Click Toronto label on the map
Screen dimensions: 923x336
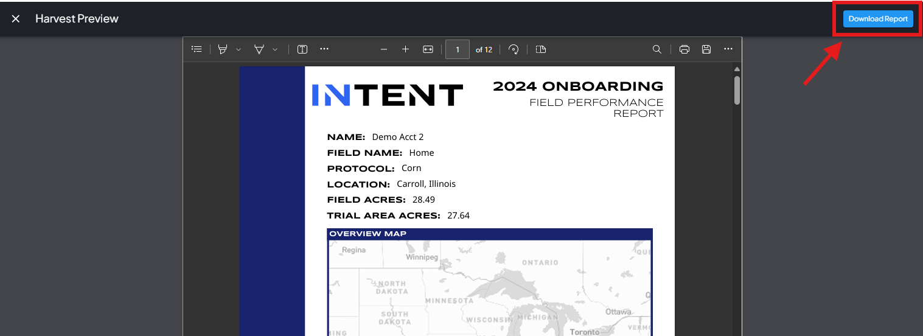tap(585, 332)
